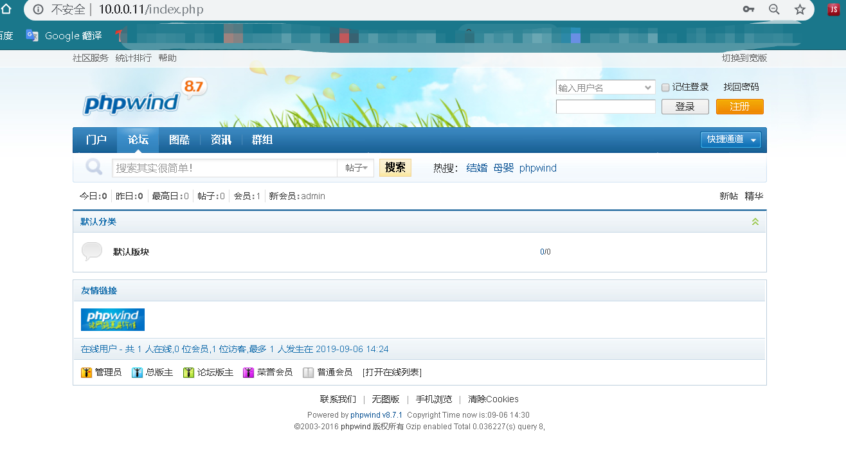The width and height of the screenshot is (846, 462).
Task: Click the zoom magnifier icon in address bar
Action: (x=774, y=9)
